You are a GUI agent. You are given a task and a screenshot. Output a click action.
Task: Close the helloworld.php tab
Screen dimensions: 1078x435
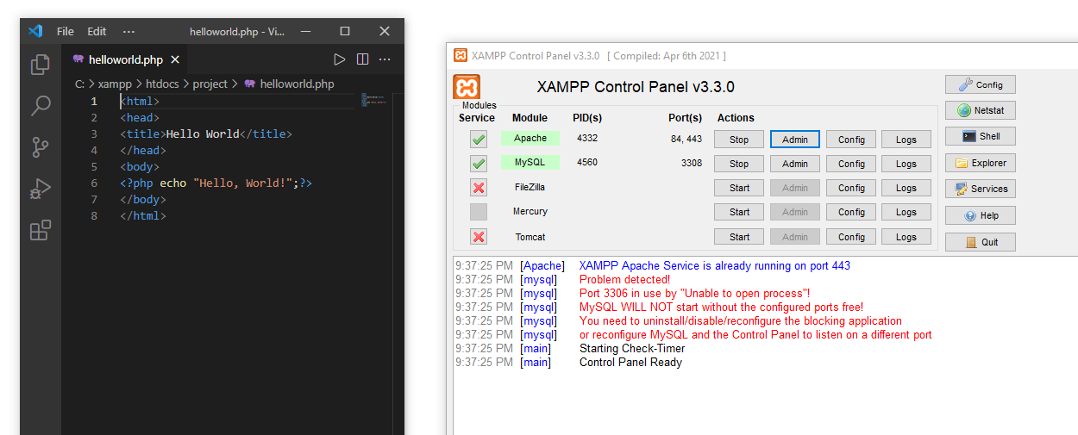click(x=175, y=59)
